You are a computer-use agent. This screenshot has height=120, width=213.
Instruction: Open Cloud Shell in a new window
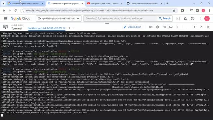click(201, 27)
